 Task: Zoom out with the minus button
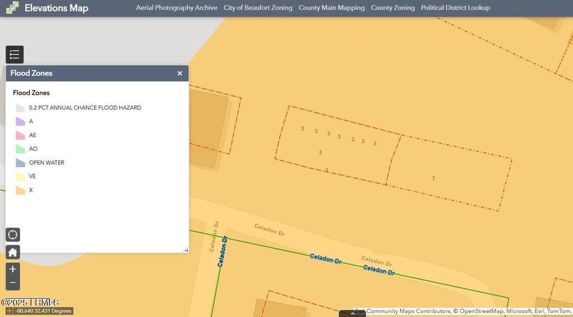[13, 283]
